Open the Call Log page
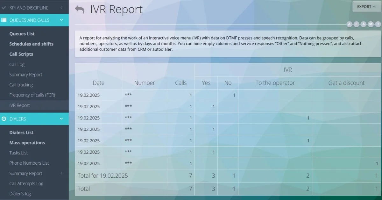The height and width of the screenshot is (200, 382). pos(17,64)
